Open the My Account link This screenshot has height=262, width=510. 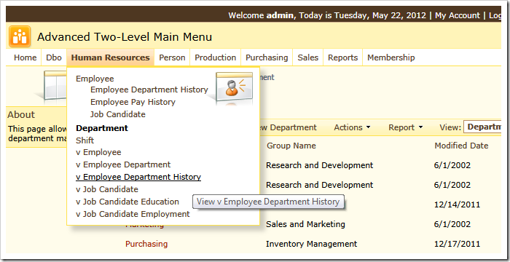tap(458, 15)
